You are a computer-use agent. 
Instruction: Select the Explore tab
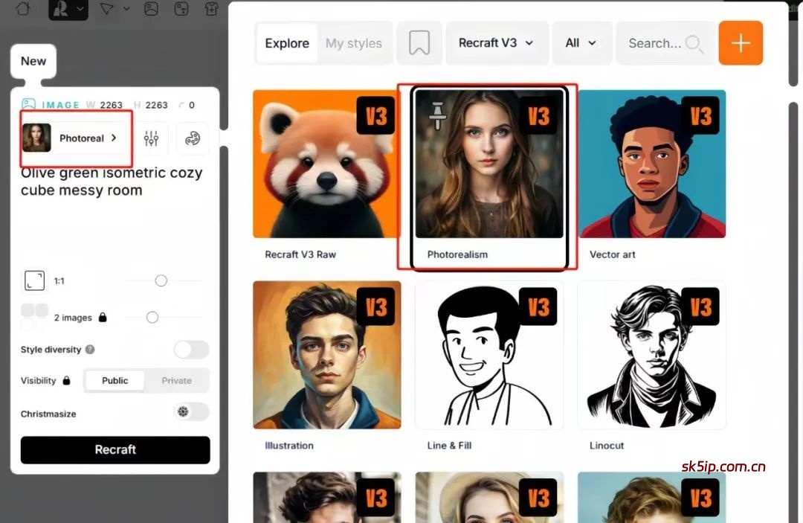(287, 43)
